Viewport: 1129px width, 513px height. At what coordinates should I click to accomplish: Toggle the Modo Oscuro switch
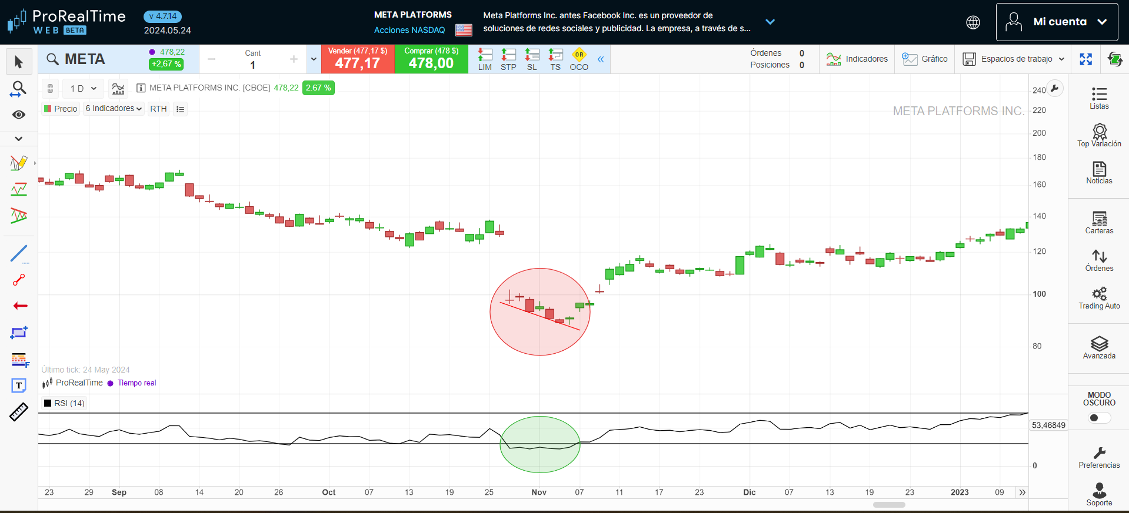point(1098,418)
